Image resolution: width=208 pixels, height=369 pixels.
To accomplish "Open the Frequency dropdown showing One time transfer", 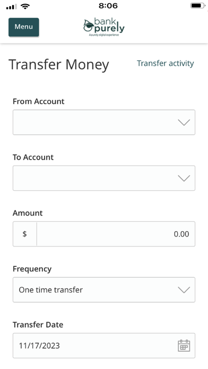I will coord(104,289).
